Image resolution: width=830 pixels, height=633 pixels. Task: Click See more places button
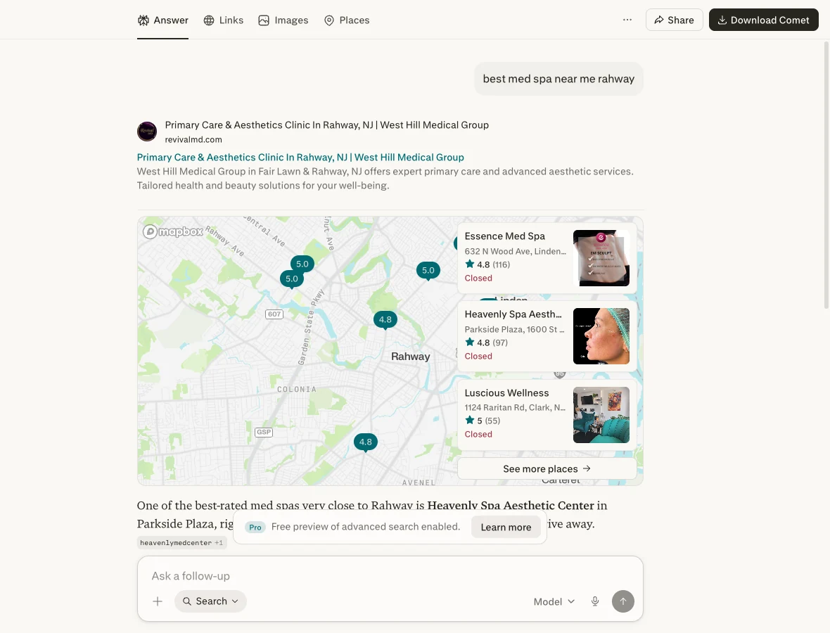click(547, 469)
